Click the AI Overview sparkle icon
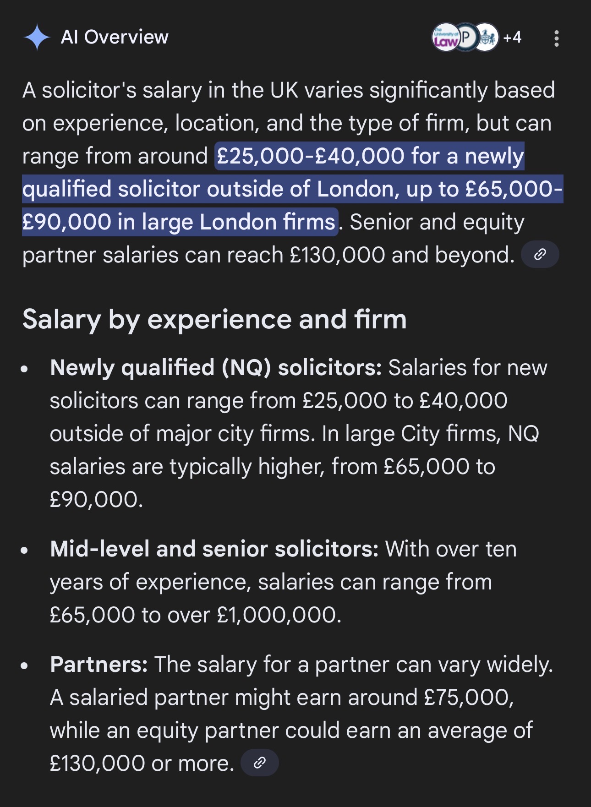Image resolution: width=591 pixels, height=807 pixels. 37,38
